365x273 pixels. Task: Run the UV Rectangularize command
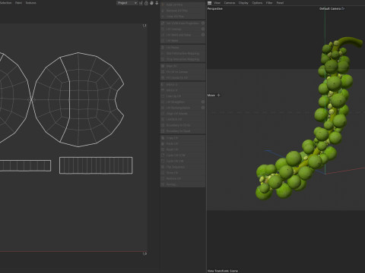(180, 108)
